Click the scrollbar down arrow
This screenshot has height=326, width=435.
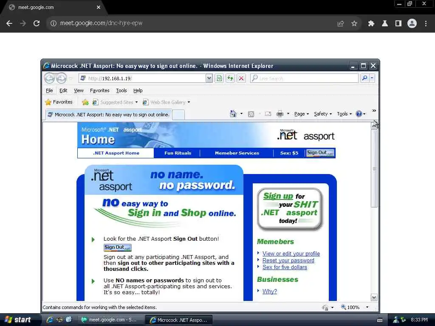tap(374, 298)
